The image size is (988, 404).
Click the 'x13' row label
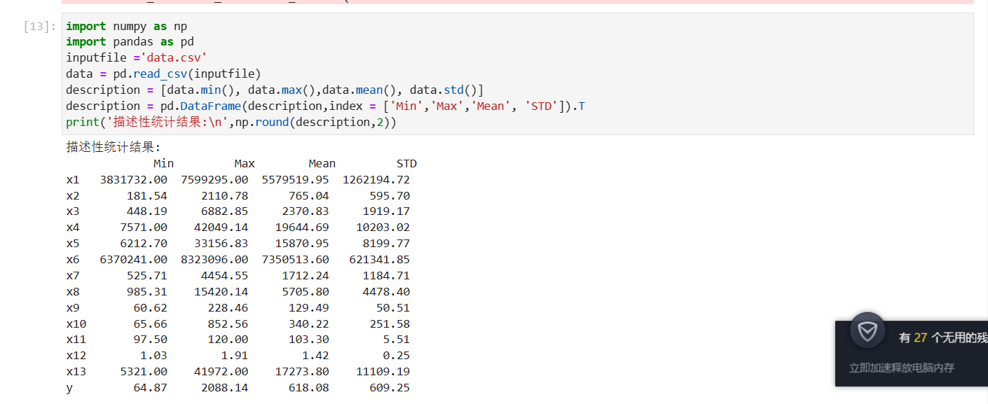[x=76, y=372]
